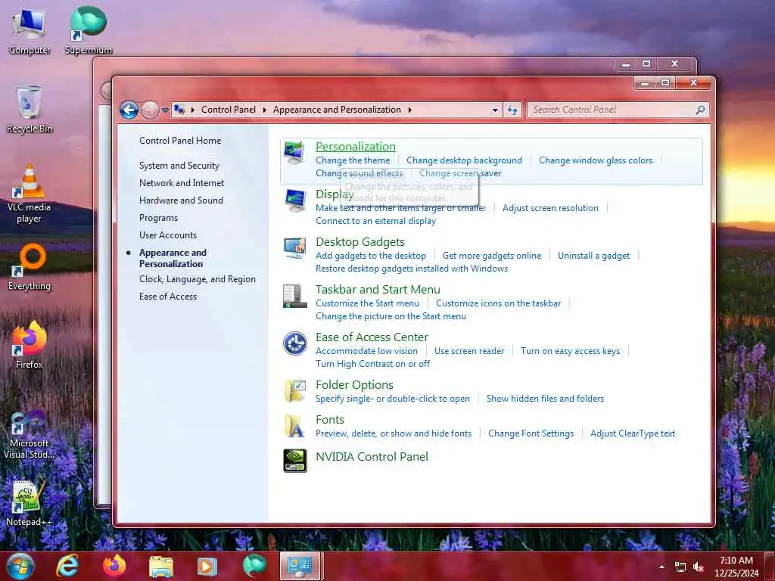Open Windows Media Player on the taskbar
This screenshot has width=775, height=581.
(207, 567)
